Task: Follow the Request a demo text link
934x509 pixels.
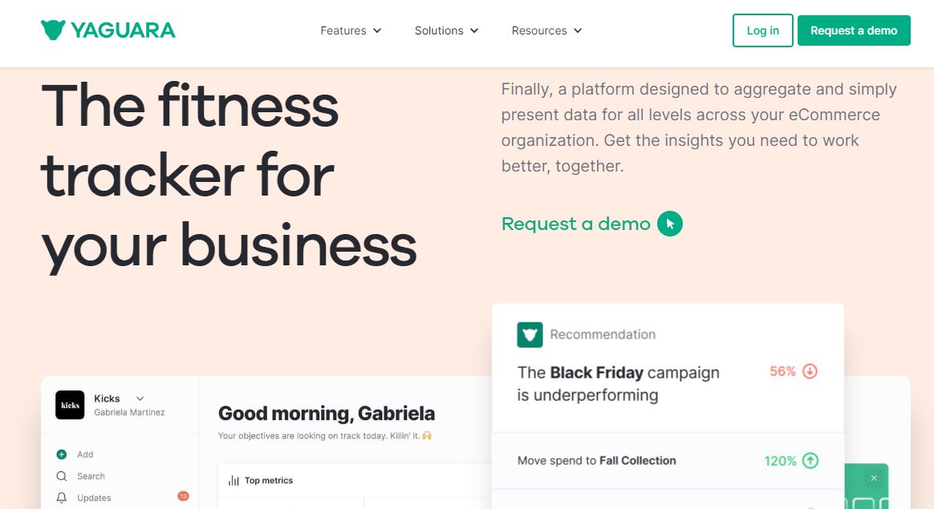Action: tap(575, 224)
